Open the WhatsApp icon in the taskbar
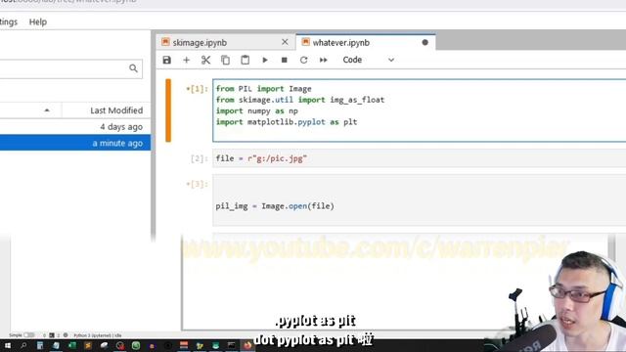 [136, 345]
